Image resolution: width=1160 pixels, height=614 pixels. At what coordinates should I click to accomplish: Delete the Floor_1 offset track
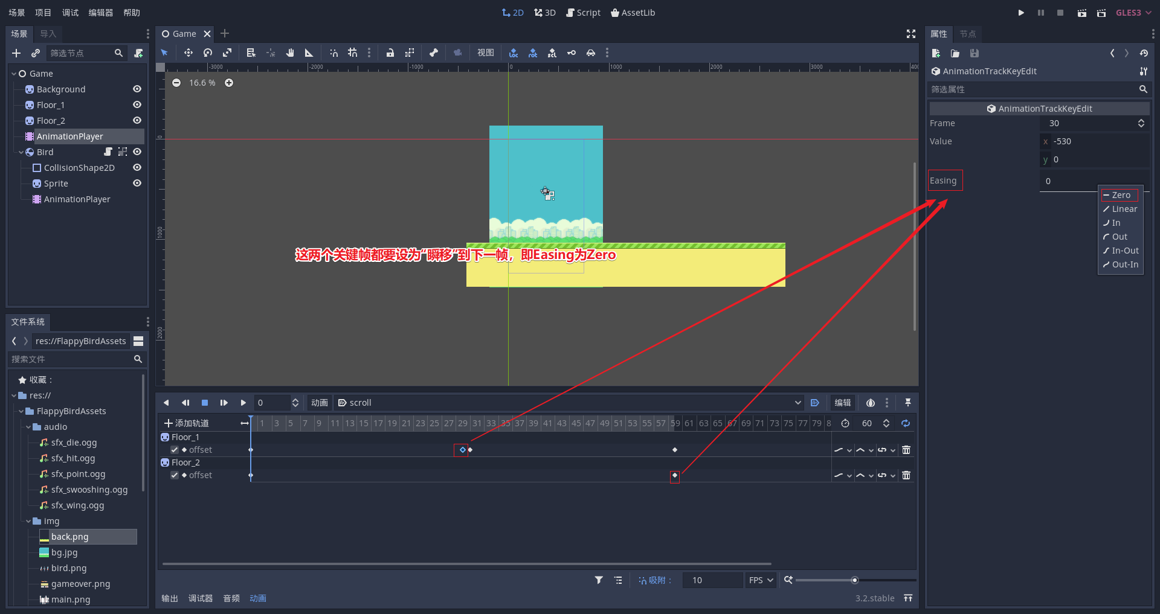(906, 450)
